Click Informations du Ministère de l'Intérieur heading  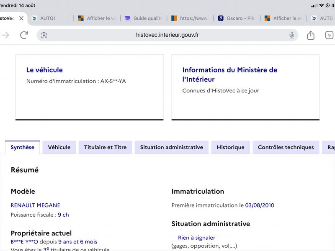click(229, 74)
